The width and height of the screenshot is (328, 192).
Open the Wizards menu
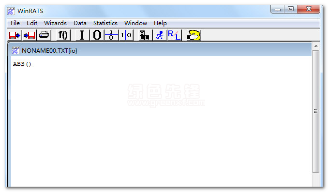[x=55, y=23]
